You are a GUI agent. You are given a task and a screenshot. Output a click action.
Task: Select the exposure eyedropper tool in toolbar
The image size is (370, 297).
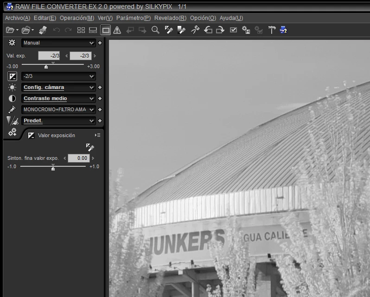(168, 30)
